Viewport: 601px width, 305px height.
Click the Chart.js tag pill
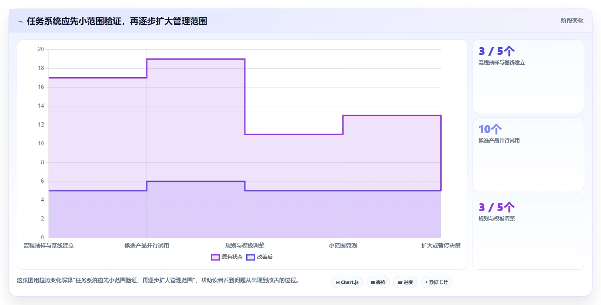(347, 282)
